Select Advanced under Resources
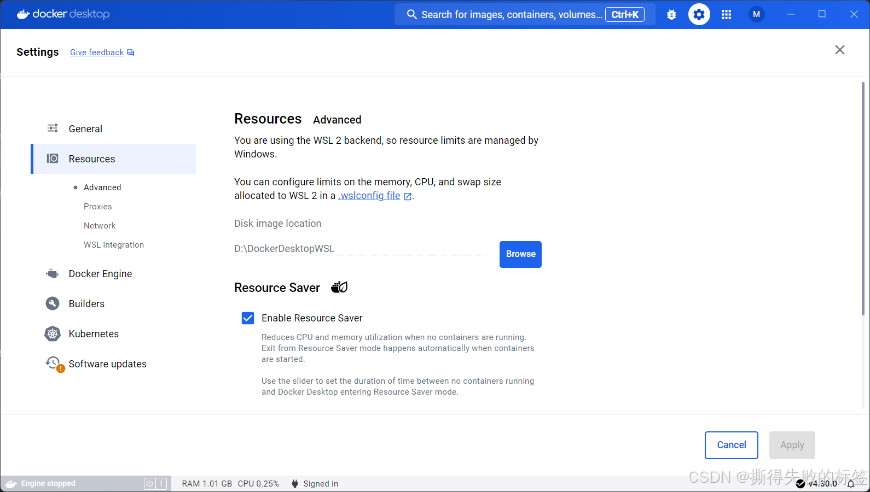The height and width of the screenshot is (492, 870). coord(102,188)
